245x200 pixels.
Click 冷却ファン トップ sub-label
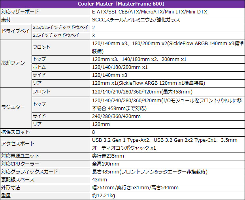tap(61, 59)
